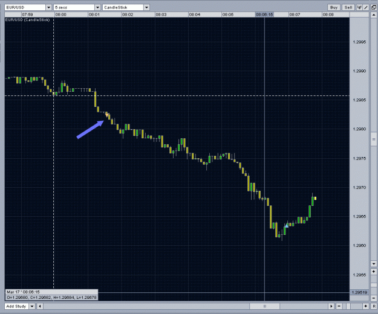
Task: Select the chart study toolbar icon beside Sell
Action: click(x=359, y=7)
